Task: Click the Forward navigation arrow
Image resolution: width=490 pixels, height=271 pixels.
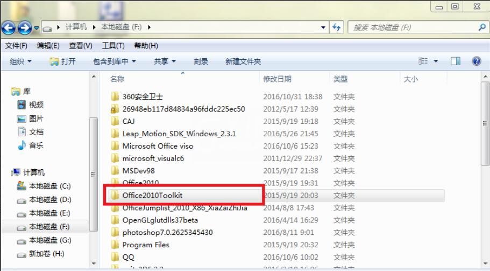Action: tap(25, 28)
